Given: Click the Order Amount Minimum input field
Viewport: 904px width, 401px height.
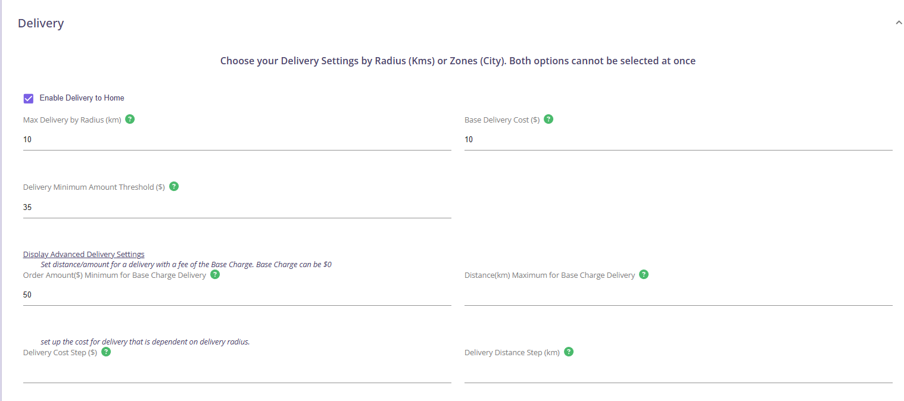Looking at the screenshot, I should pyautogui.click(x=236, y=295).
